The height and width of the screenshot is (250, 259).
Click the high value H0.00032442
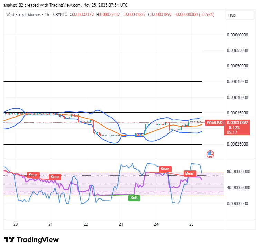coord(108,15)
